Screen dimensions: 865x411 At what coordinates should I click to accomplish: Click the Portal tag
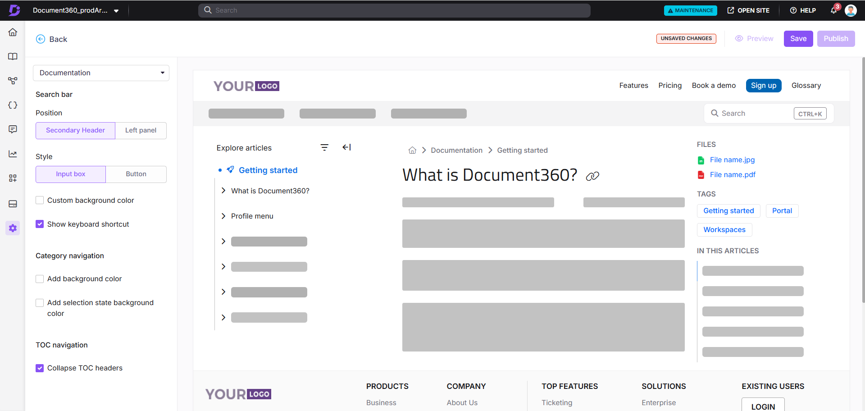pos(782,211)
